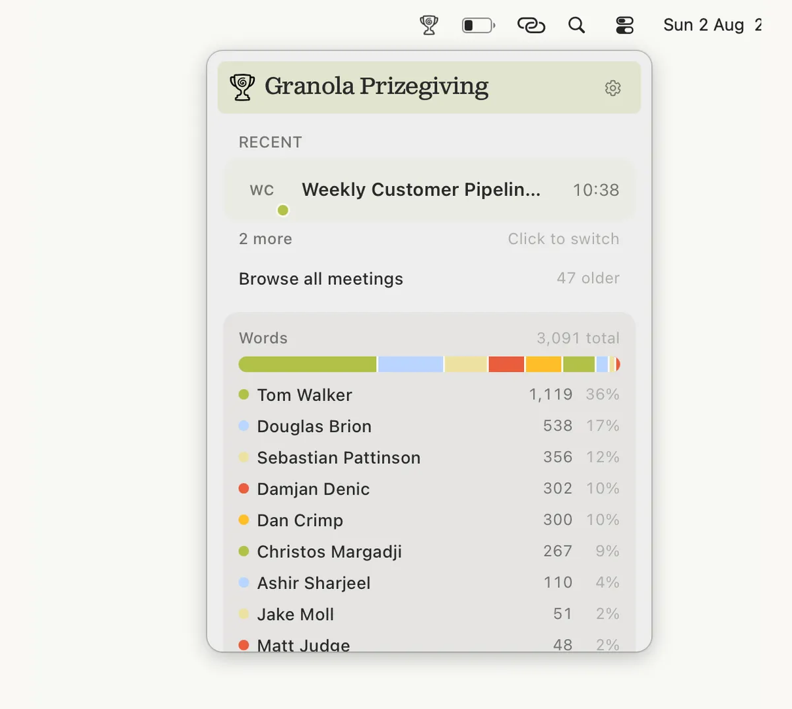This screenshot has height=709, width=792.
Task: Click the blue dot beside Ashir Sharjeel
Action: point(244,582)
